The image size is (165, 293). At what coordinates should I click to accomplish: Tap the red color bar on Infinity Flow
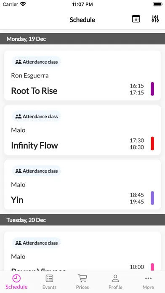pyautogui.click(x=152, y=144)
